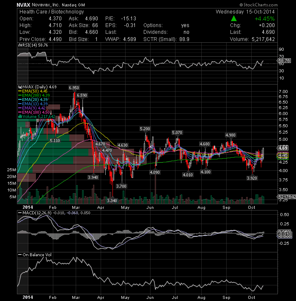
Task: Click the High value 4.710
Action: tap(55, 25)
